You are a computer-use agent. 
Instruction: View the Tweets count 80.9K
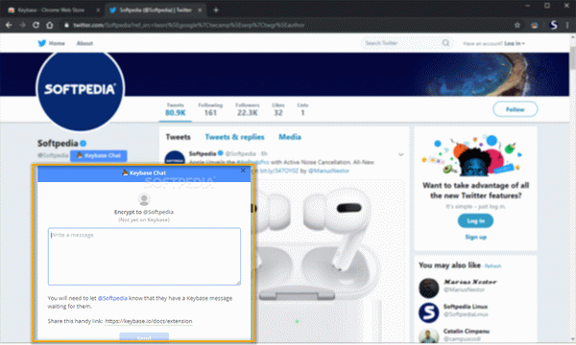(176, 109)
